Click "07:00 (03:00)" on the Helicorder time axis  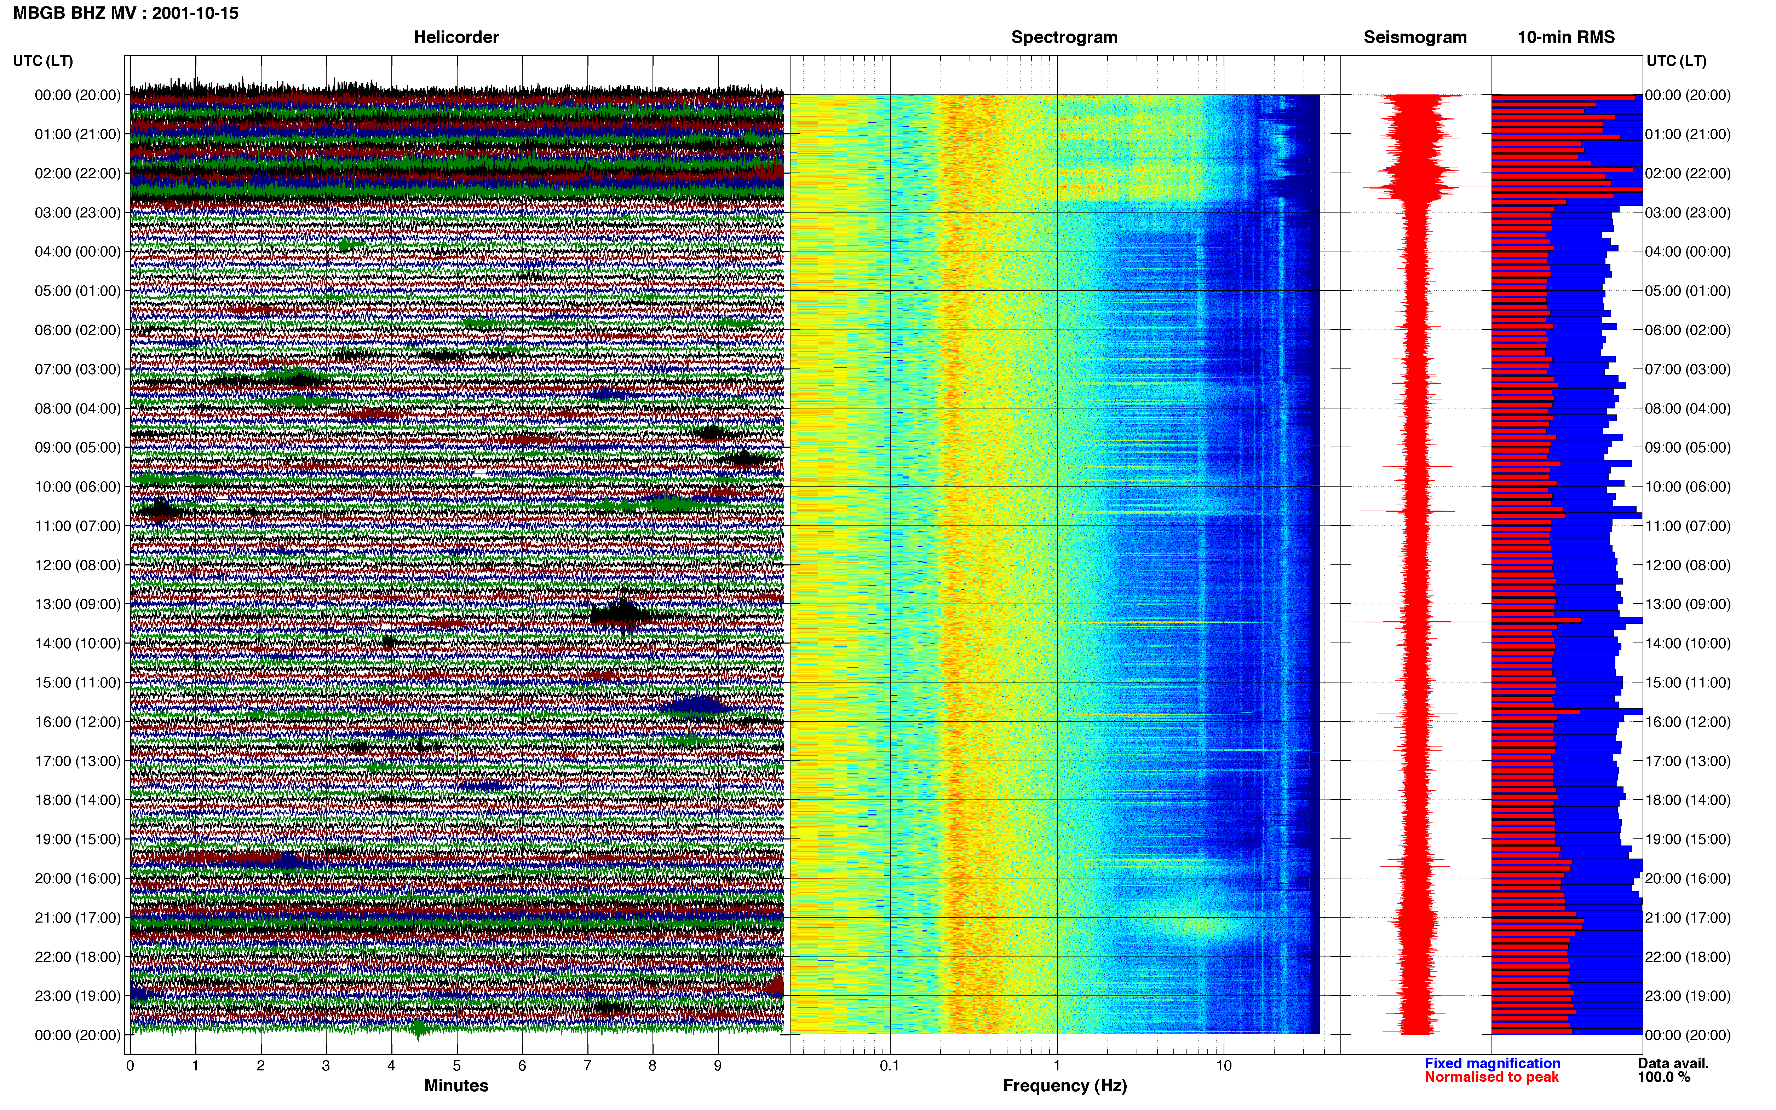77,369
